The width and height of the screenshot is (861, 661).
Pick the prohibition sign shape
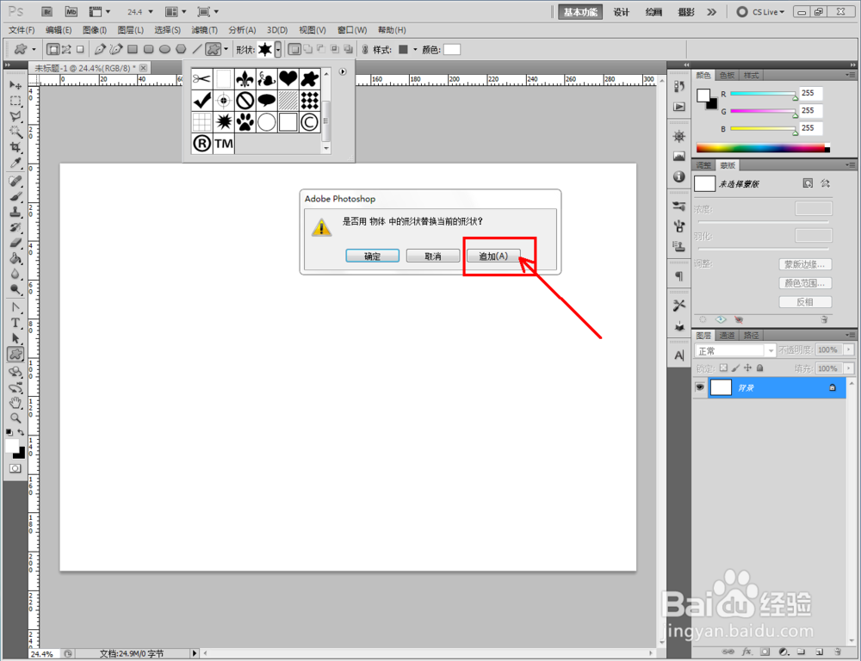click(245, 101)
